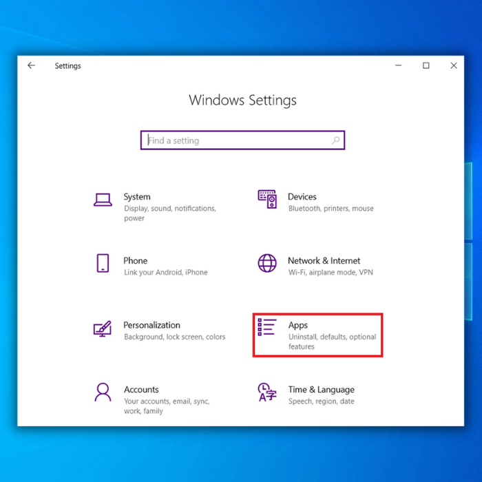This screenshot has height=482, width=482.
Task: Focus the Find a setting search field
Action: pyautogui.click(x=242, y=140)
